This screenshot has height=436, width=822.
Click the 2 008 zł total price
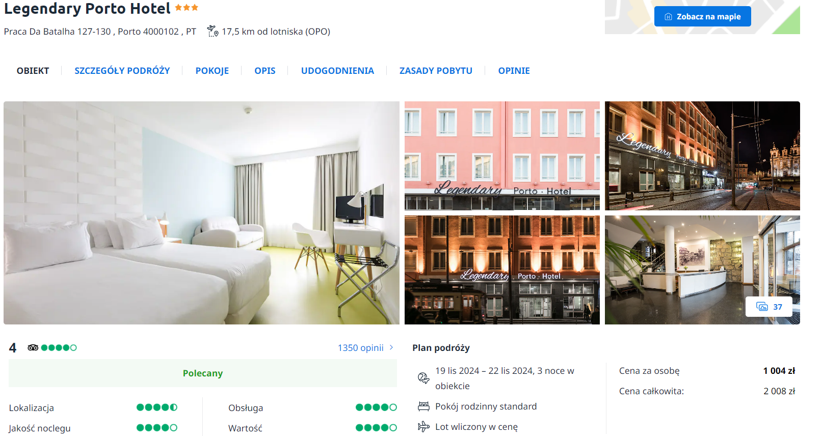(x=779, y=391)
